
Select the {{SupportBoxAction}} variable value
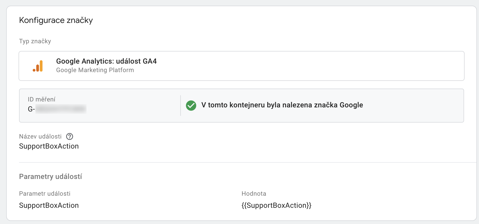276,205
